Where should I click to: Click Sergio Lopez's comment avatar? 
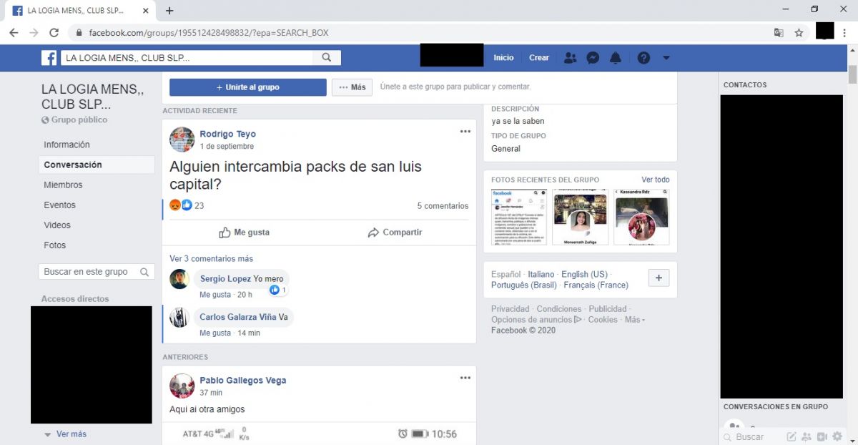(x=179, y=279)
